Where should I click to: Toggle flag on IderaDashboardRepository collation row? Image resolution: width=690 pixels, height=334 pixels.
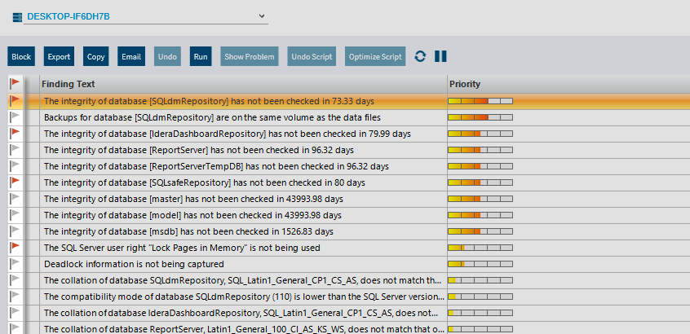[x=15, y=313]
